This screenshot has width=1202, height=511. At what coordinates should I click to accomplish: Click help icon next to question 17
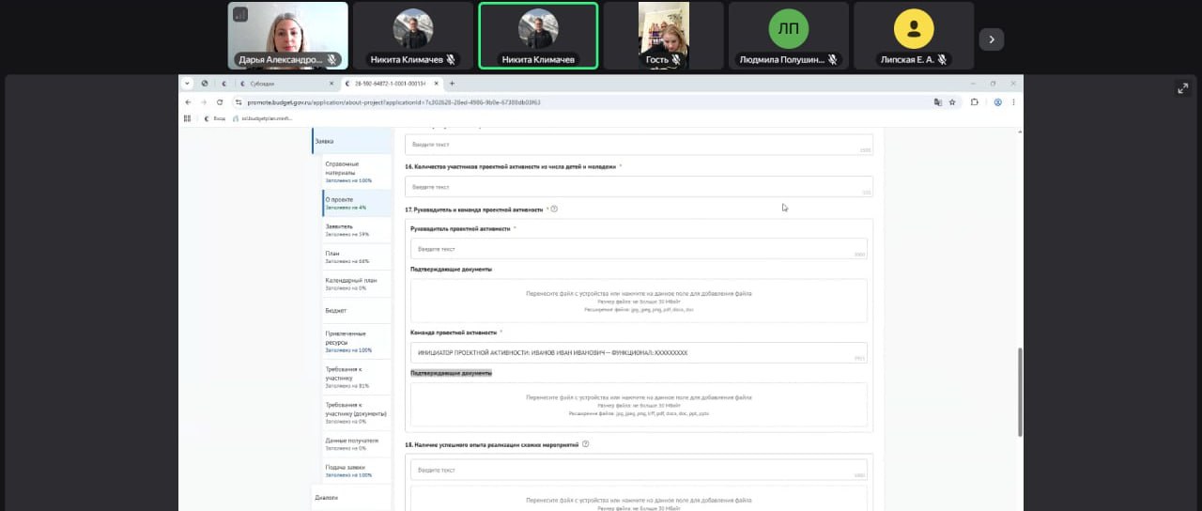click(x=554, y=209)
